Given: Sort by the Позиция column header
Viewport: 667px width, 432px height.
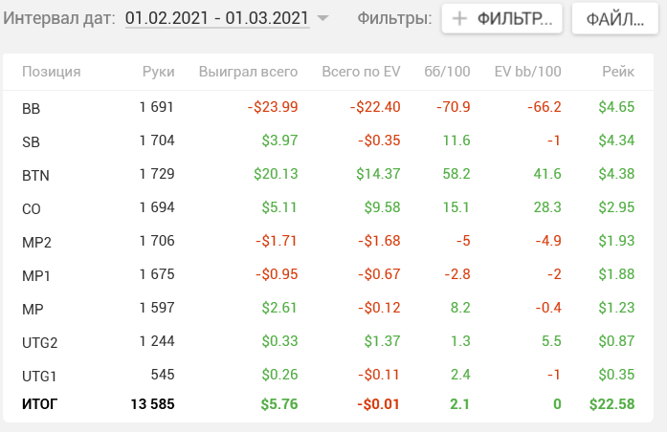Looking at the screenshot, I should pos(51,72).
